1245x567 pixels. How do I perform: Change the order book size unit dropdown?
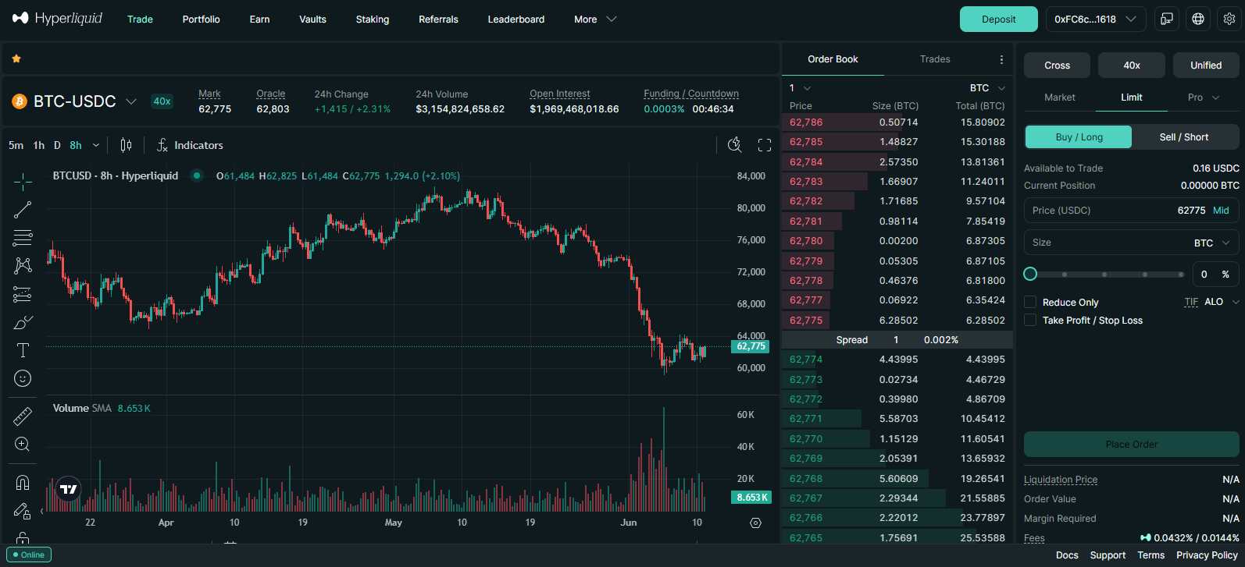[x=987, y=88]
